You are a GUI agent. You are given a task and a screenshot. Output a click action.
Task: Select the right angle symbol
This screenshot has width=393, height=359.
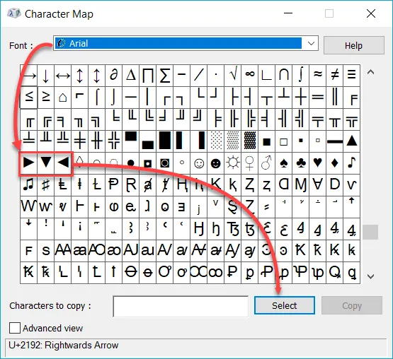(x=266, y=76)
